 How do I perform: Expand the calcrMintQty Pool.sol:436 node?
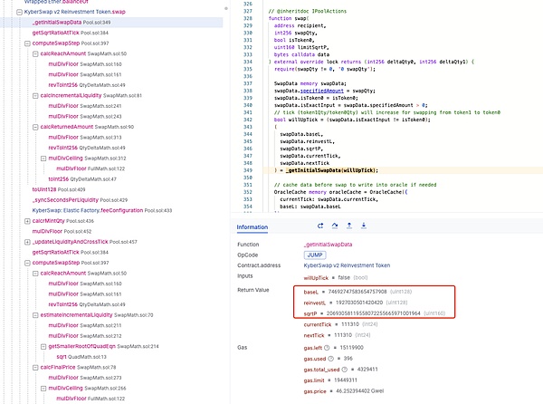tap(25, 221)
